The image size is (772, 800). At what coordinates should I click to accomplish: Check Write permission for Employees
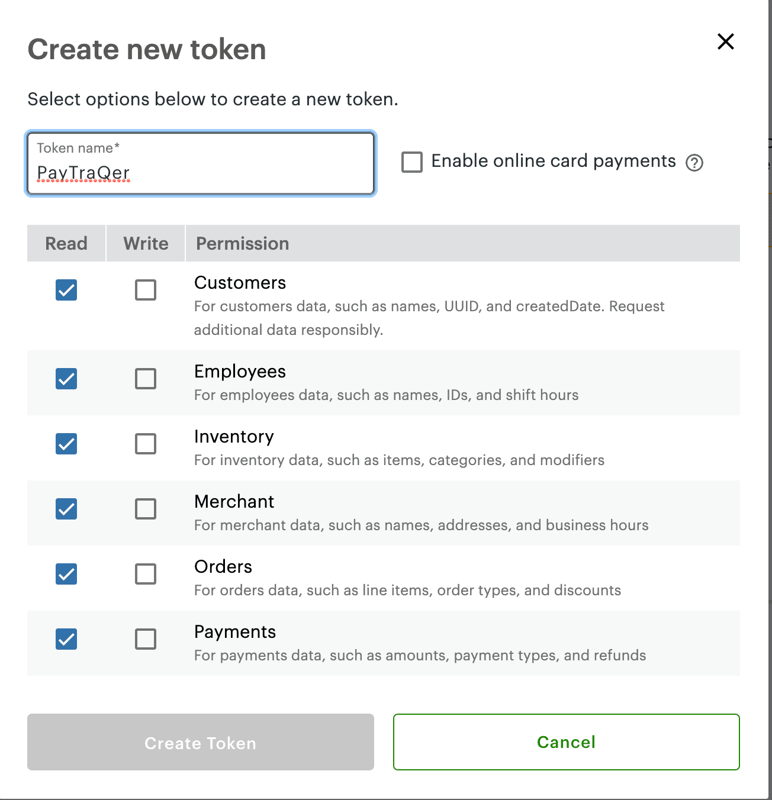(x=145, y=379)
